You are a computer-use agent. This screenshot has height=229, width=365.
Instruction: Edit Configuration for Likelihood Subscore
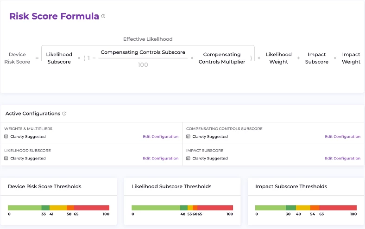coord(160,159)
